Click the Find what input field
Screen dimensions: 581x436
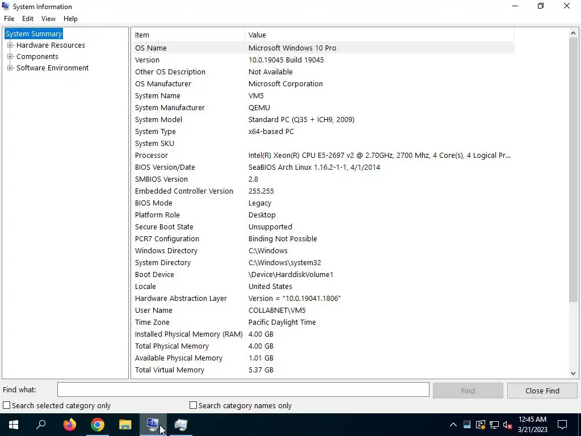[243, 389]
